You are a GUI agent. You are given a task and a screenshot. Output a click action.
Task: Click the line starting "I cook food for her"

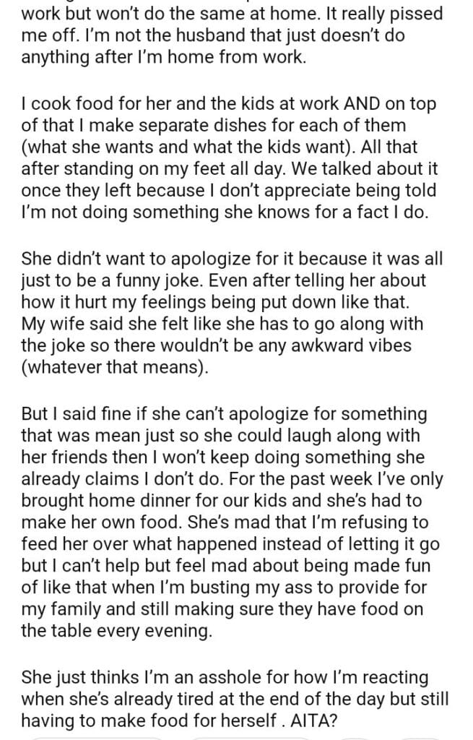coord(228,105)
